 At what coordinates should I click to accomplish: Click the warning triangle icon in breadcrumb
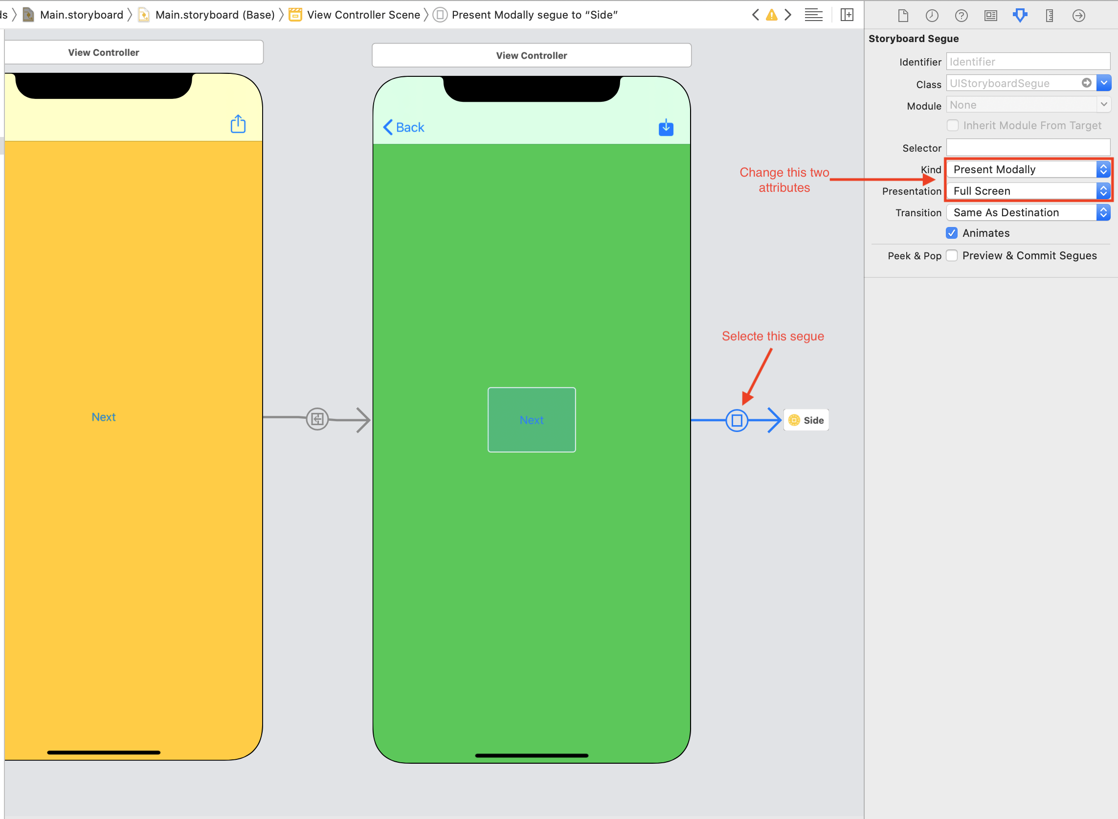(x=772, y=14)
